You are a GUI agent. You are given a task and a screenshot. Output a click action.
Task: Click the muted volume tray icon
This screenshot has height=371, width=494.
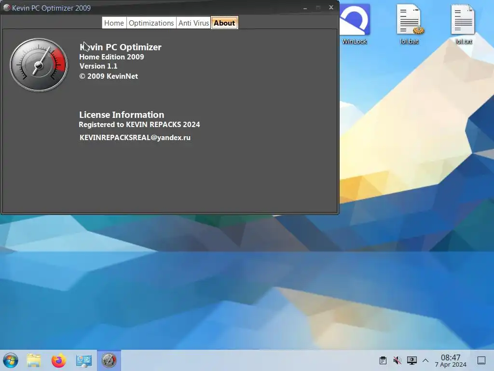coord(398,360)
